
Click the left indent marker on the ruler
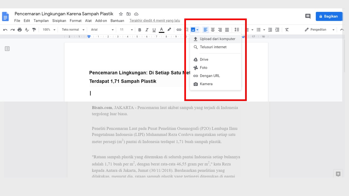(89, 36)
